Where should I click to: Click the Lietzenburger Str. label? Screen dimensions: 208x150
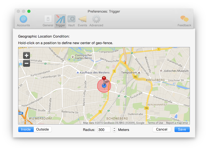[x=51, y=76]
